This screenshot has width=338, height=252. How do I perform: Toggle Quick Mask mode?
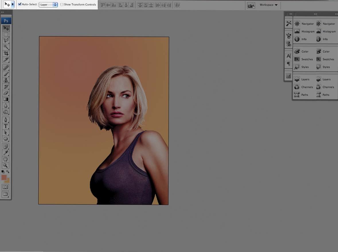coord(6,187)
